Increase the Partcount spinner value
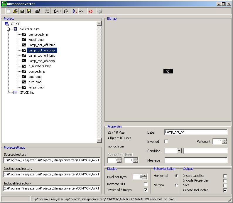 pyautogui.click(x=224, y=140)
